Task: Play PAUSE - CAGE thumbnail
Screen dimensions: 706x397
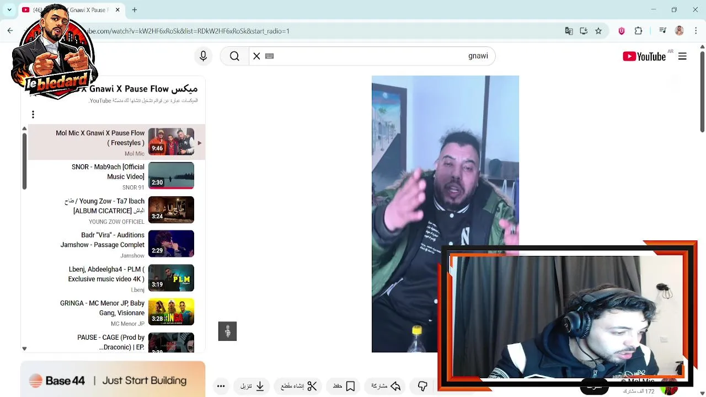Action: [171, 342]
